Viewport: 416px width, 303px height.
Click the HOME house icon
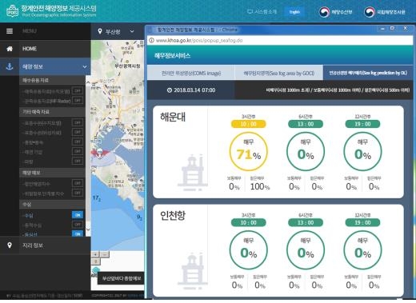click(10, 49)
